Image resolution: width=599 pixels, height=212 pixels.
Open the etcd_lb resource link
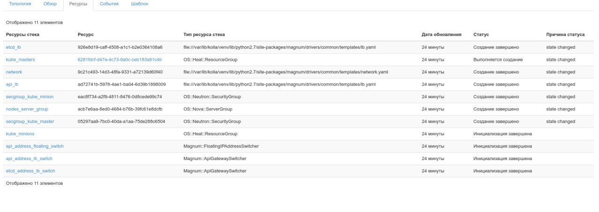(x=13, y=47)
